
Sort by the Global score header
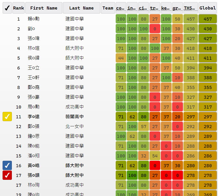coord(207,8)
